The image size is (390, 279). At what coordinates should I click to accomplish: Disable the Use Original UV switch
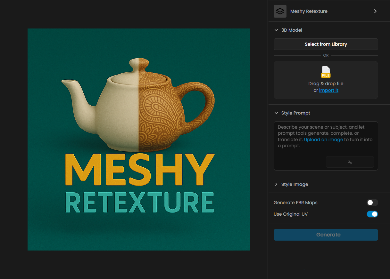point(372,214)
